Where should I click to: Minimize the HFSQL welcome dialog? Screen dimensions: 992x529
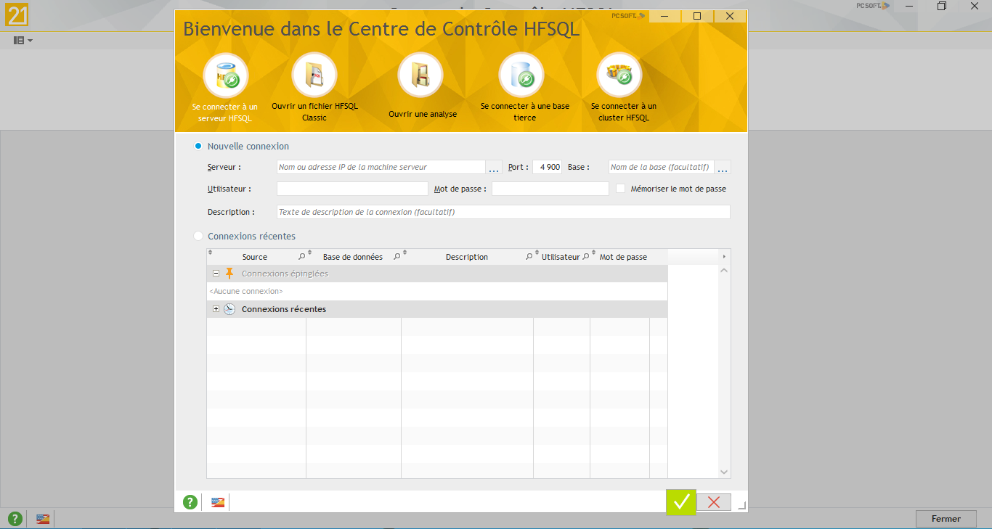(x=665, y=16)
